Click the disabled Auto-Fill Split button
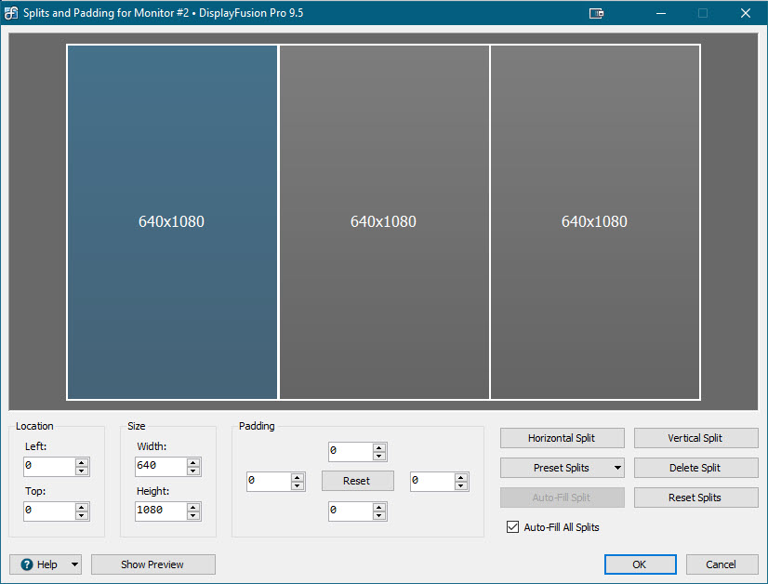 pyautogui.click(x=563, y=498)
